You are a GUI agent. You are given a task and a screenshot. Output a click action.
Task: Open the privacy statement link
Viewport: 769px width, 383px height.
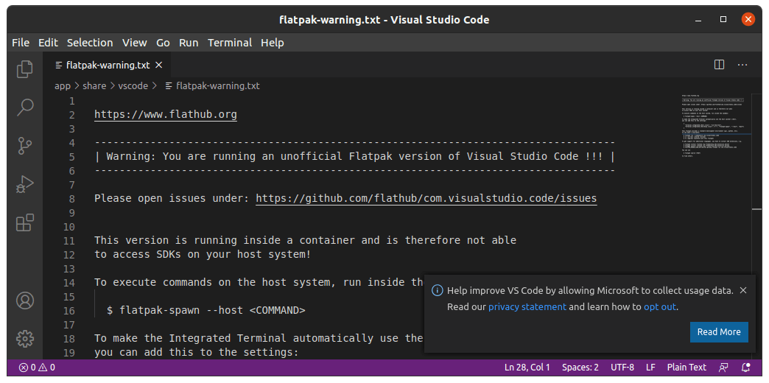coord(527,306)
